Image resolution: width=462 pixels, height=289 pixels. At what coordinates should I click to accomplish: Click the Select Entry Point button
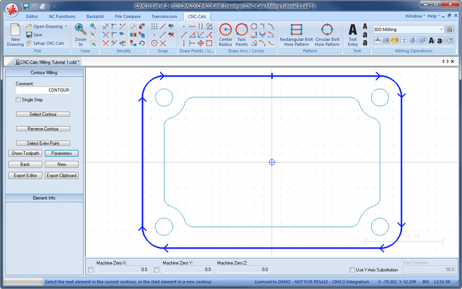click(43, 143)
